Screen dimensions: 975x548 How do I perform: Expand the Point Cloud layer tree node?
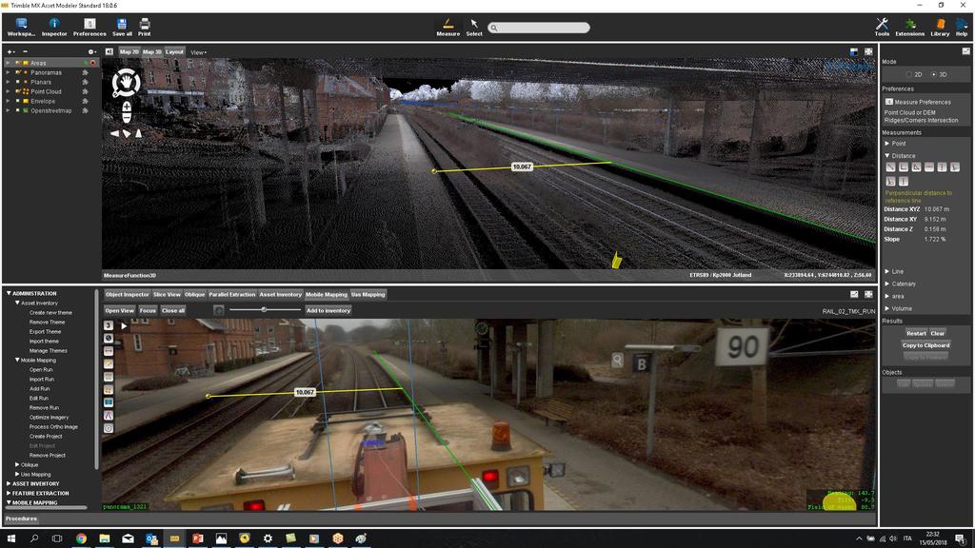8,91
